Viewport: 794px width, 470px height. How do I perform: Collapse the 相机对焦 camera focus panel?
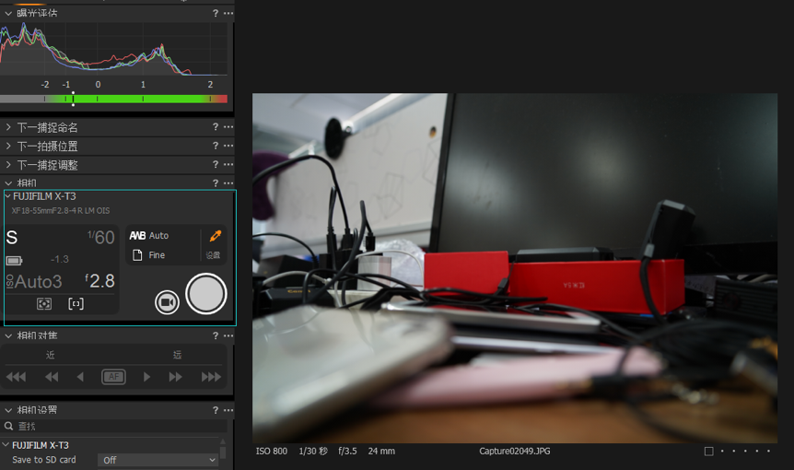coord(8,335)
